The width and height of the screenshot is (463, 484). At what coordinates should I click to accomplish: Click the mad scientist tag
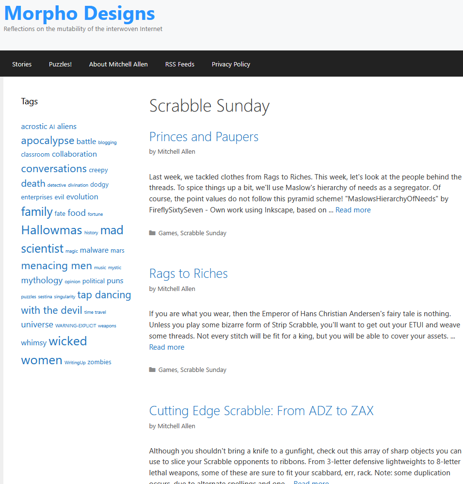coord(112,230)
